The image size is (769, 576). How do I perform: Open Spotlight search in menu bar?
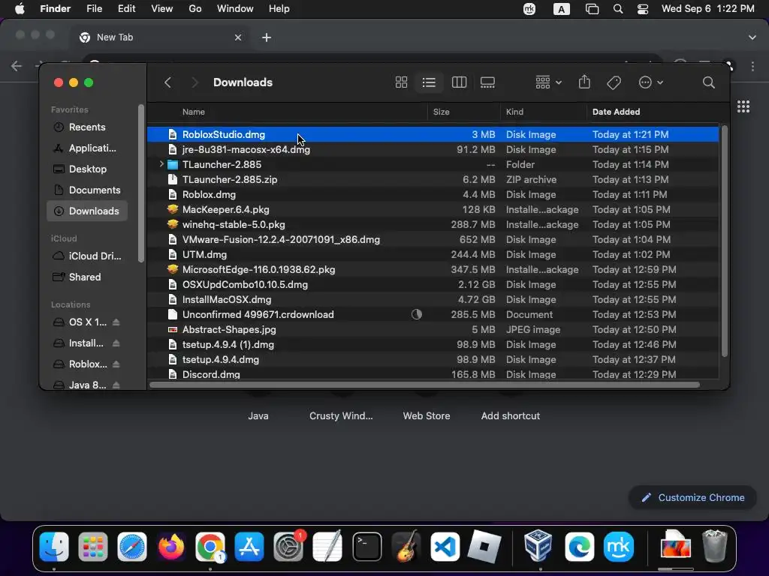pyautogui.click(x=618, y=9)
